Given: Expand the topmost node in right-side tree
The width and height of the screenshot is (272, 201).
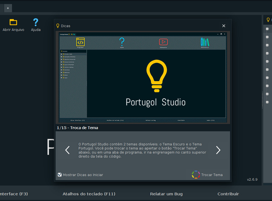Looking at the screenshot, I should pyautogui.click(x=267, y=29).
